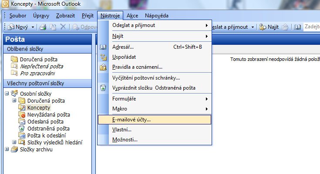Click the Pravidla a oznámení icon in the menu
Image resolution: width=320 pixels, height=174 pixels.
[x=103, y=67]
